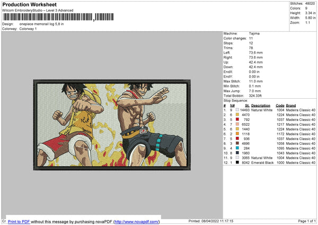Click code 1095 in stop row 9
Screen dimensions: 318x225
coord(280,149)
